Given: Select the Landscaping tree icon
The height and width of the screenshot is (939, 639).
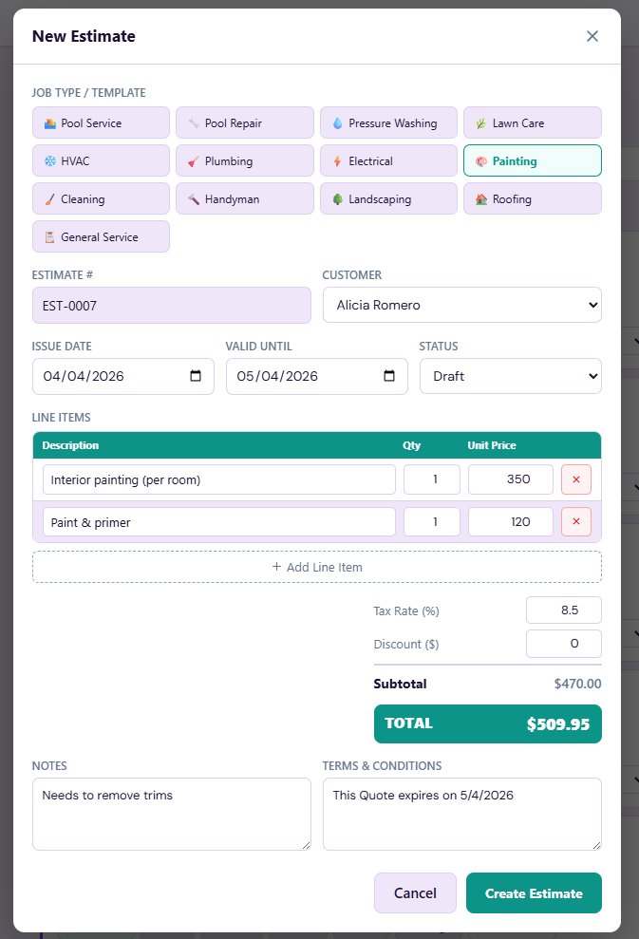Looking at the screenshot, I should click(x=339, y=198).
